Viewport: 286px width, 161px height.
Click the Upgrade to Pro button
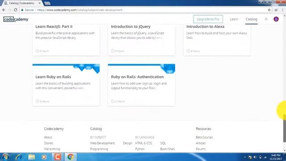point(208,19)
